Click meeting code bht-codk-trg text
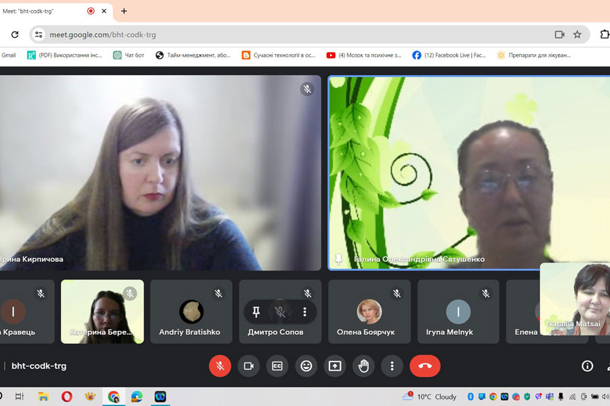The image size is (610, 406). (x=39, y=365)
